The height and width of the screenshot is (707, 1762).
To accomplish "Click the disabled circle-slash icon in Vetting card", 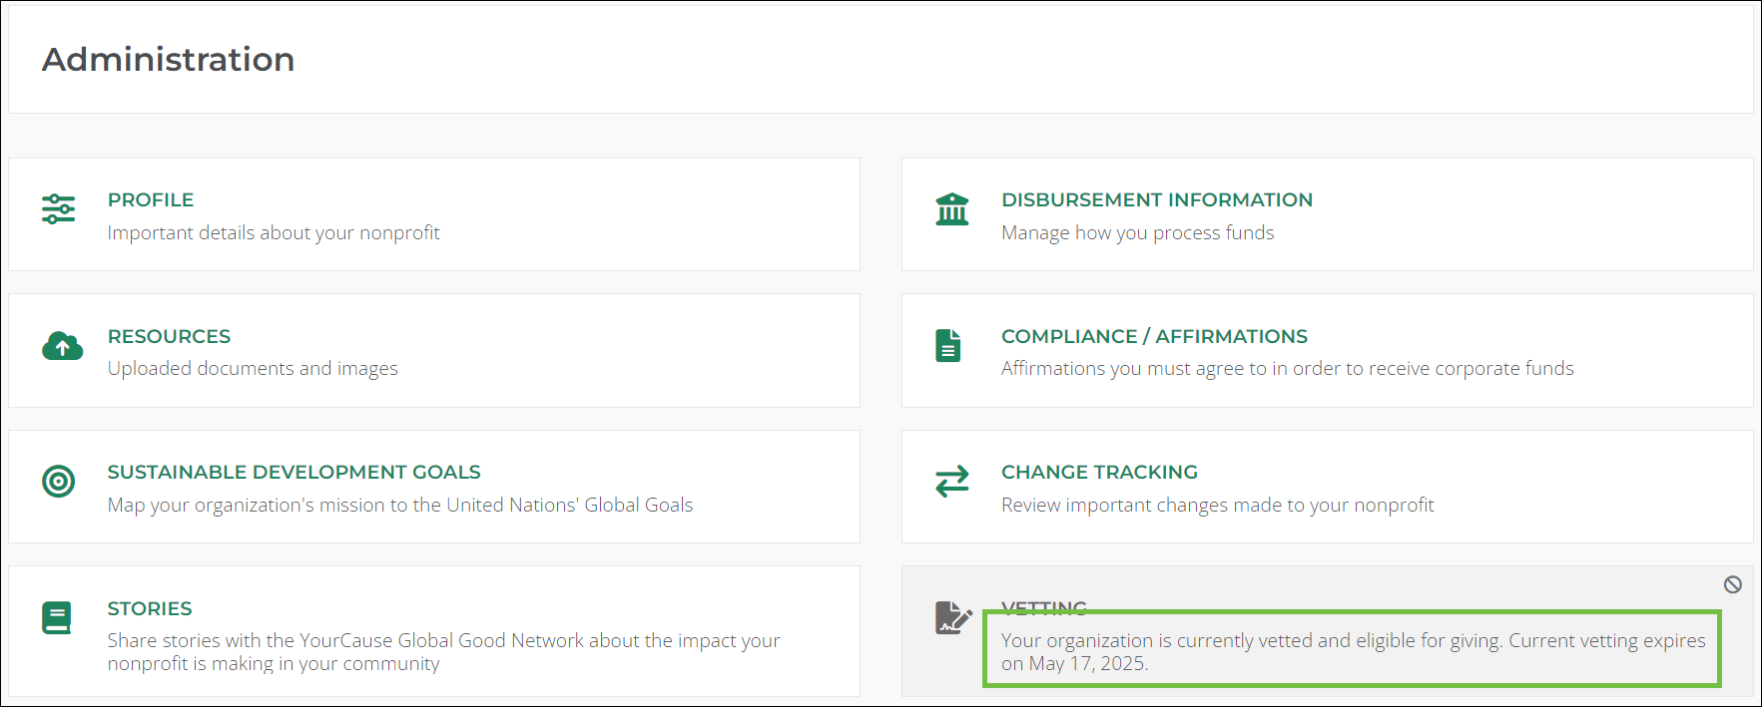I will [1733, 585].
